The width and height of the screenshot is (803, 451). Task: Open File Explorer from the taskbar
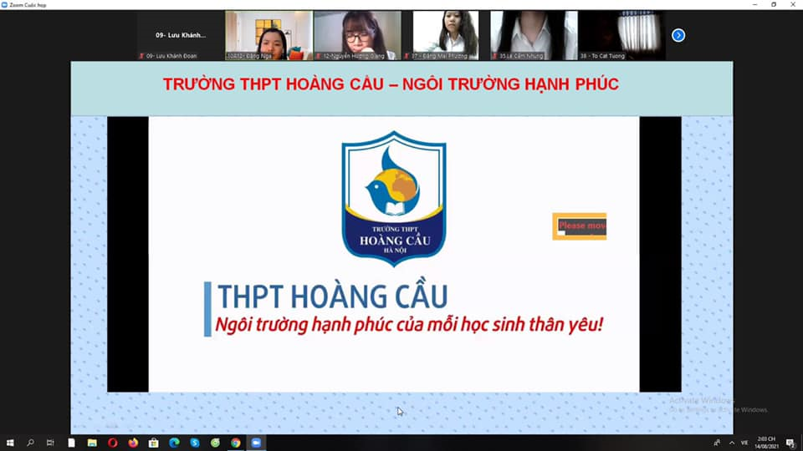coord(92,442)
